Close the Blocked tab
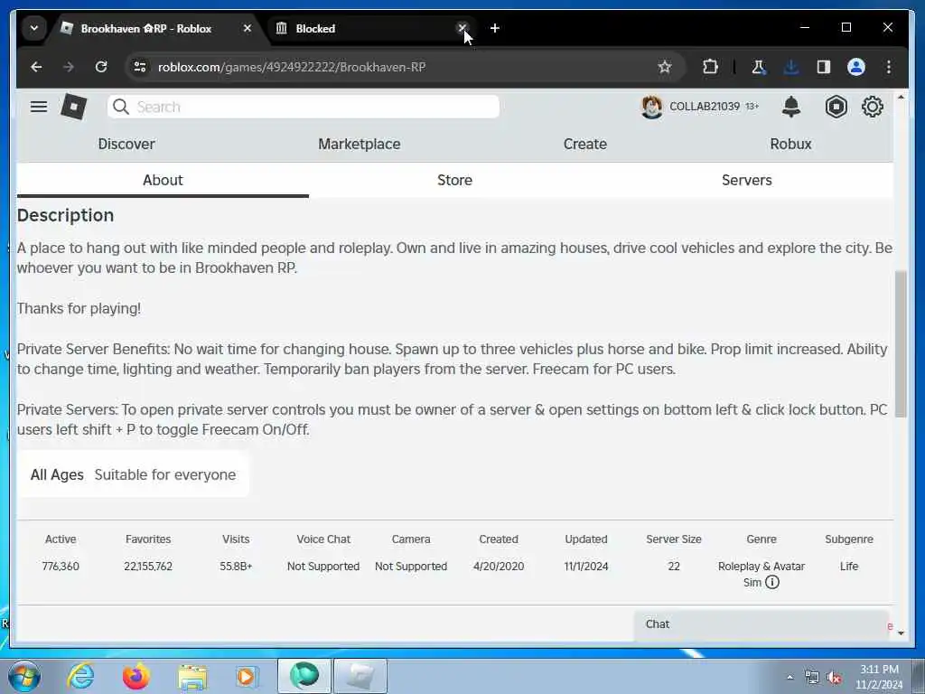Image resolution: width=925 pixels, height=694 pixels. pyautogui.click(x=462, y=28)
